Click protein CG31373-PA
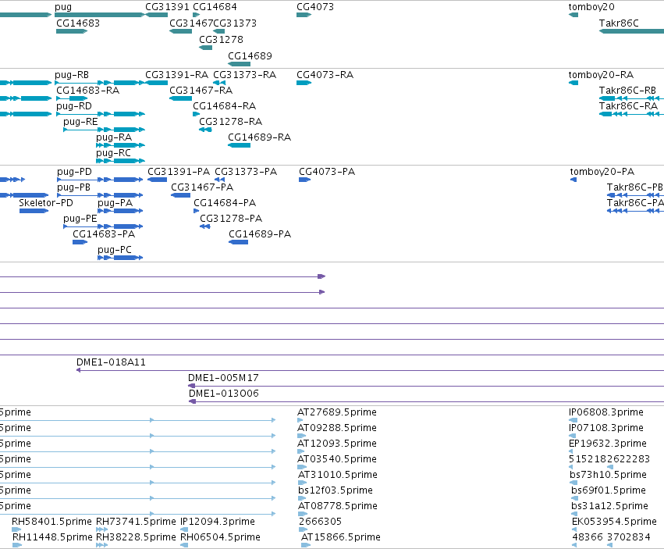 (x=246, y=172)
